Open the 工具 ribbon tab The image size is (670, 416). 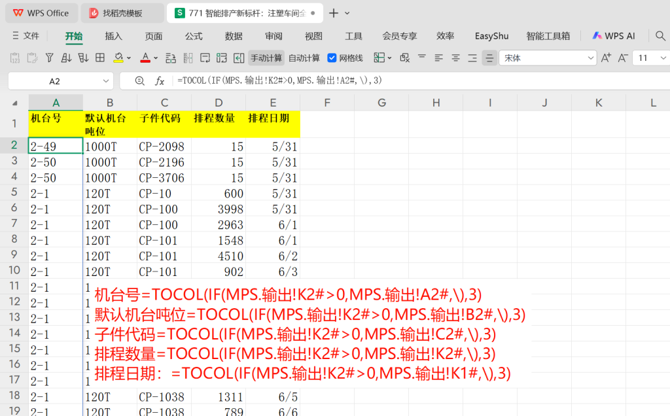(x=353, y=37)
